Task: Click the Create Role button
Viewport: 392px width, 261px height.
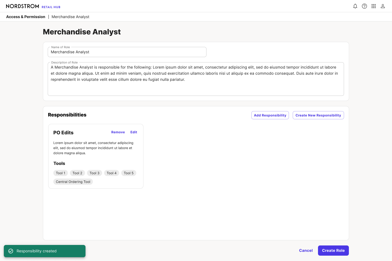Action: (333, 251)
